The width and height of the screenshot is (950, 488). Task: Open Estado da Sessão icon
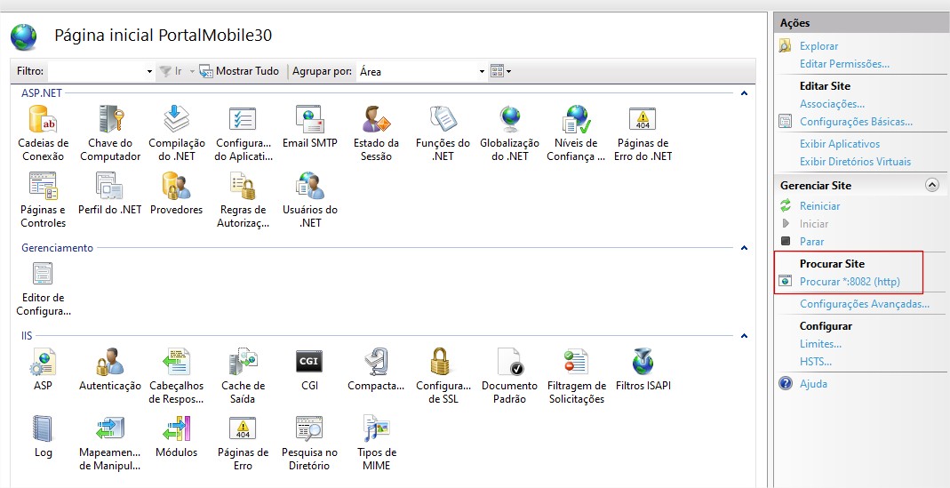tap(376, 133)
